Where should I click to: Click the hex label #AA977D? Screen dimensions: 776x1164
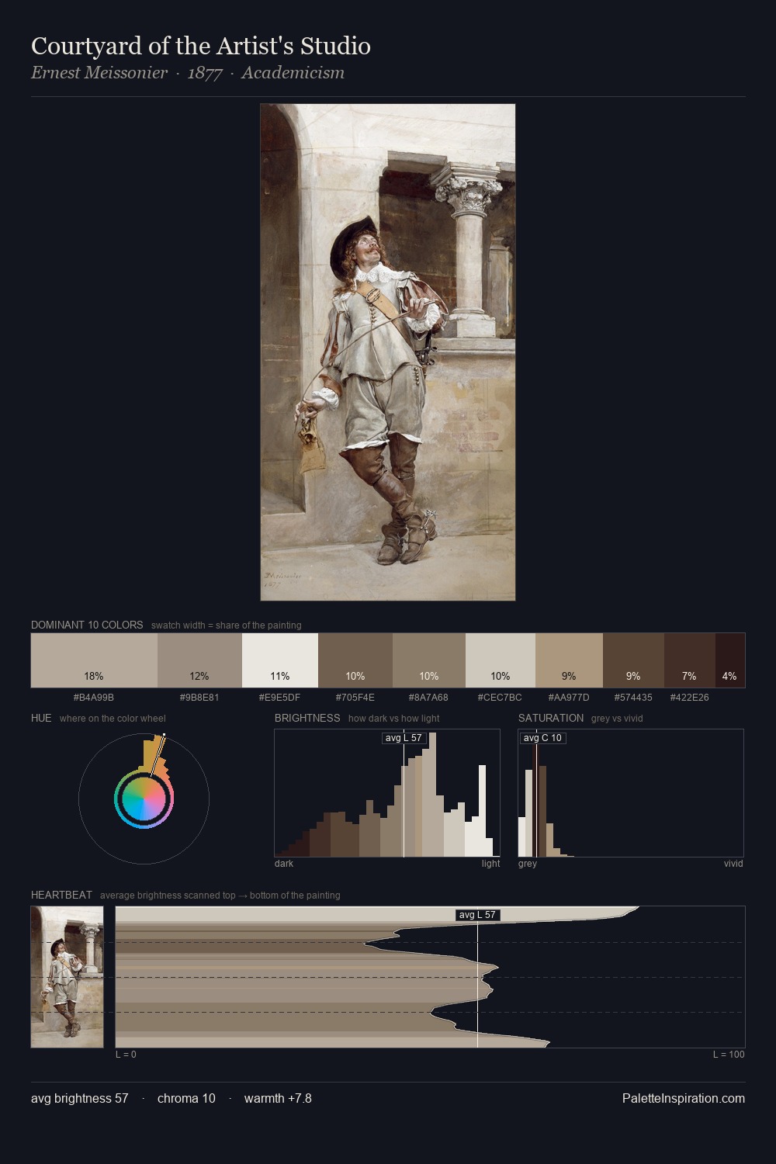(569, 698)
